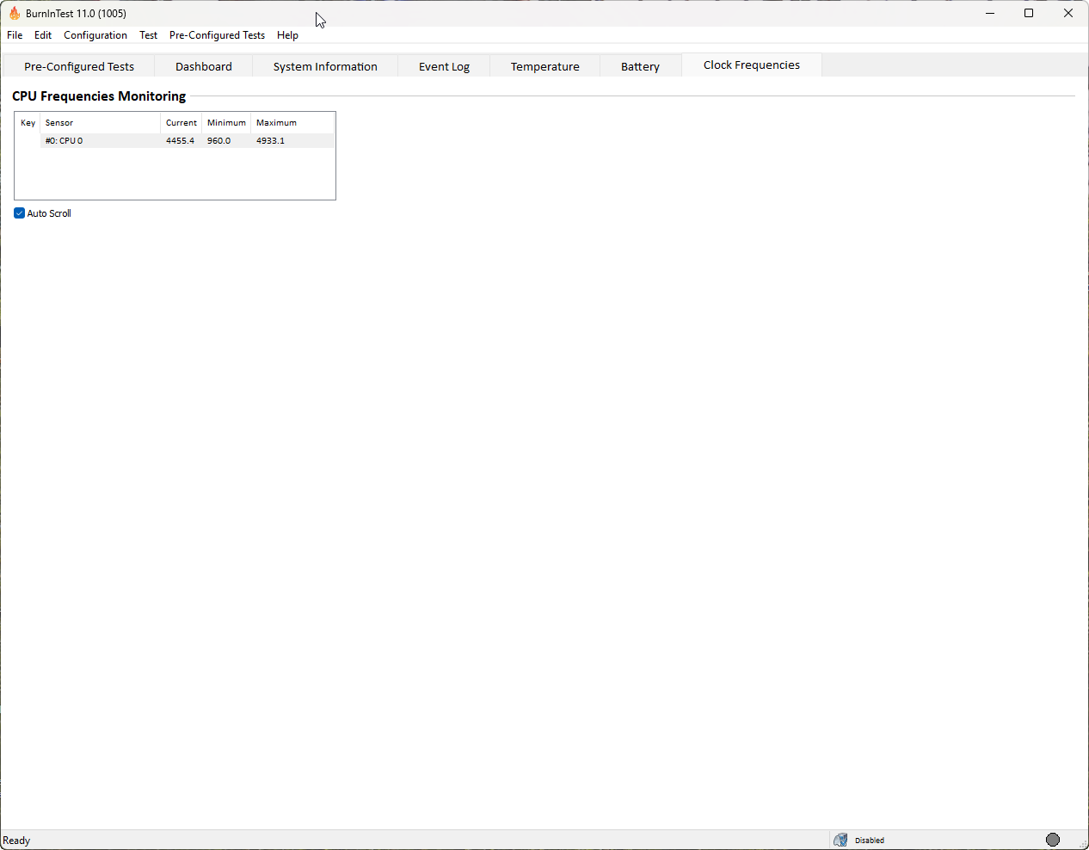Open the Test menu

click(149, 35)
